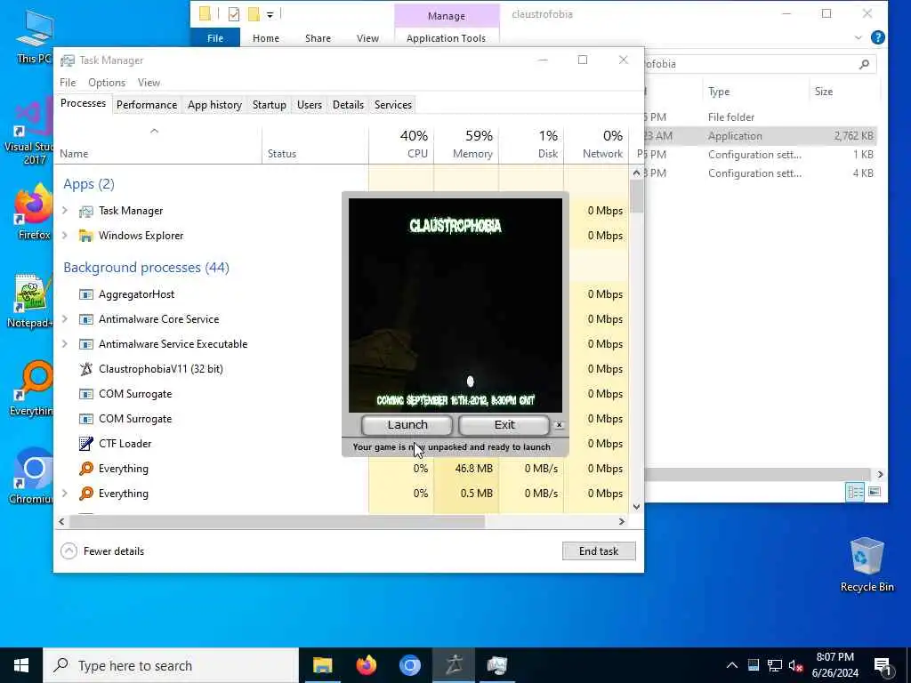Image resolution: width=911 pixels, height=683 pixels.
Task: Open File Explorer from the taskbar
Action: tap(322, 665)
